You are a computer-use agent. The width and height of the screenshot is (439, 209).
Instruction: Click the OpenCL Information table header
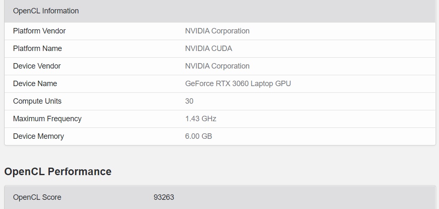[x=46, y=11]
